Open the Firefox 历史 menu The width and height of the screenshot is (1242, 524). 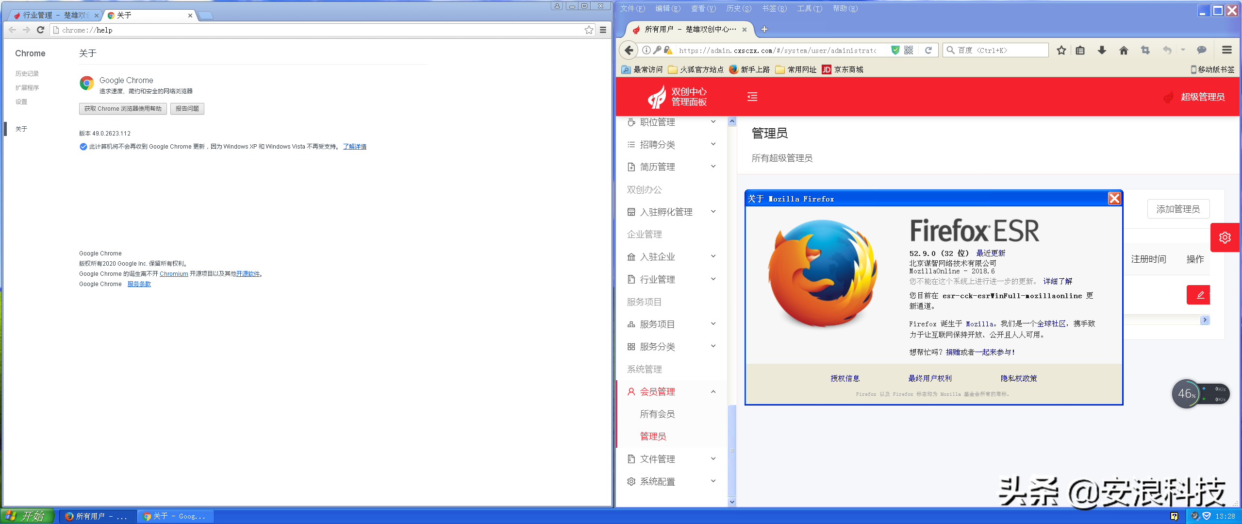pos(739,8)
